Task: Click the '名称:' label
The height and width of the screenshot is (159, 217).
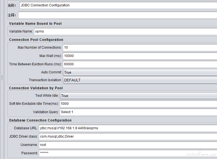Action: 12,5
